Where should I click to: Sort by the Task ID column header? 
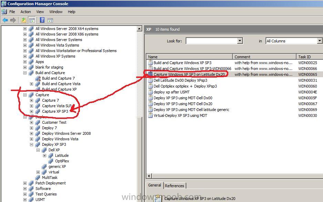click(310, 57)
